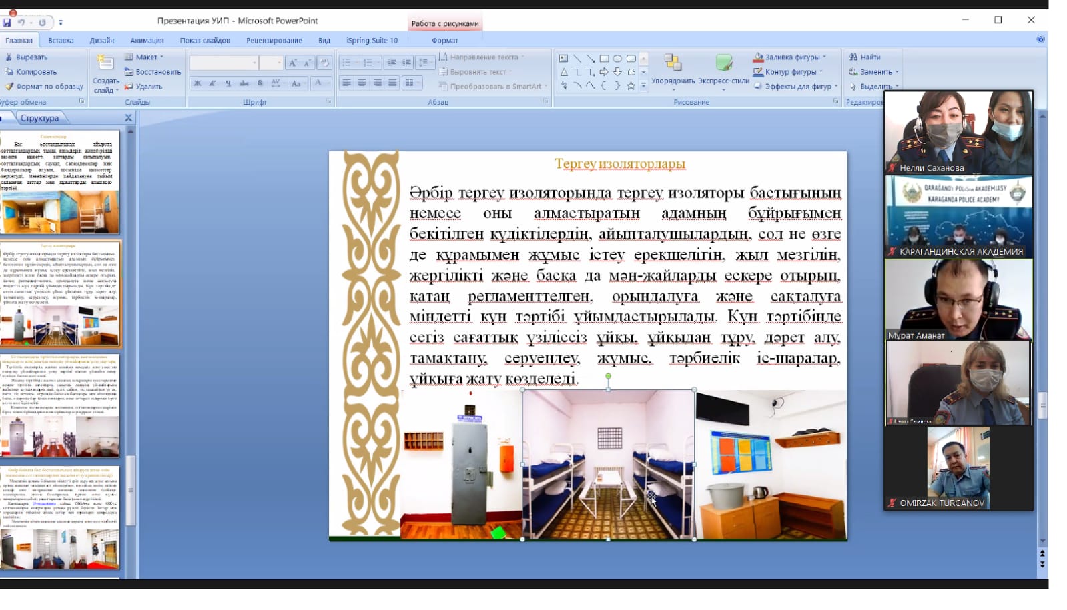Click the center text alignment icon
The width and height of the screenshot is (1067, 610).
[x=362, y=83]
